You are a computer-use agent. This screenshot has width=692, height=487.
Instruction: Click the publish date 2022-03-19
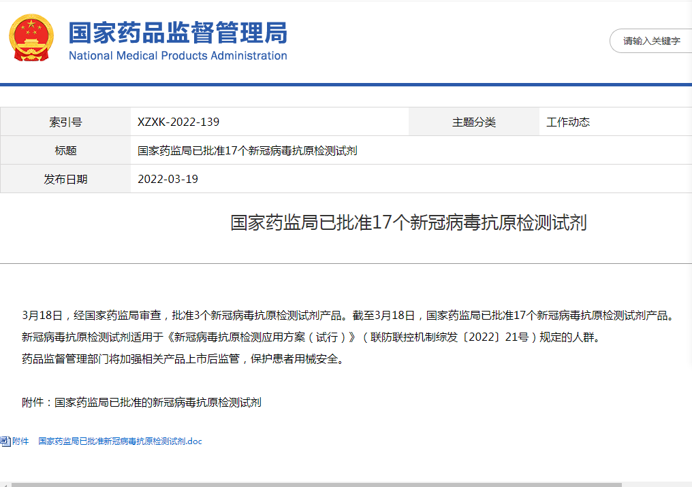click(x=168, y=180)
